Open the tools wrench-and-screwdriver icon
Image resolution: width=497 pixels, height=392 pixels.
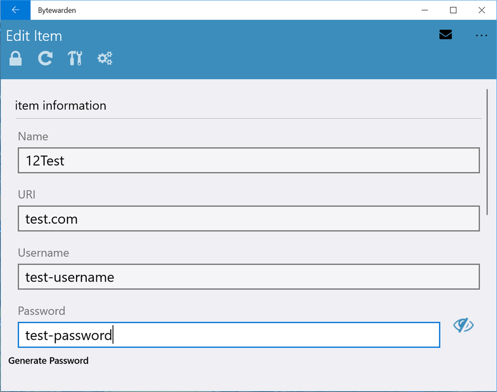coord(75,59)
